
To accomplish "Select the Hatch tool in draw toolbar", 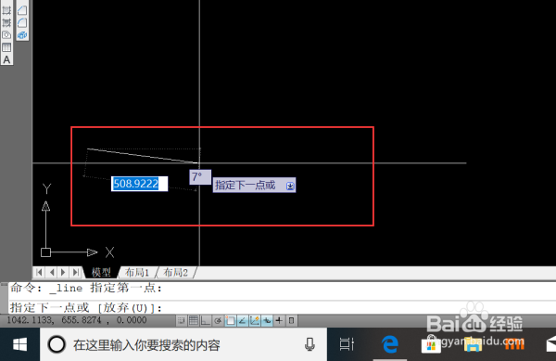I will (6, 10).
